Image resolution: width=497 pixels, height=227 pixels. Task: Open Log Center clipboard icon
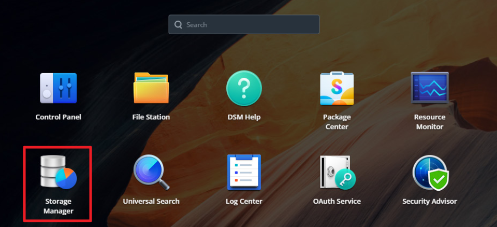244,172
